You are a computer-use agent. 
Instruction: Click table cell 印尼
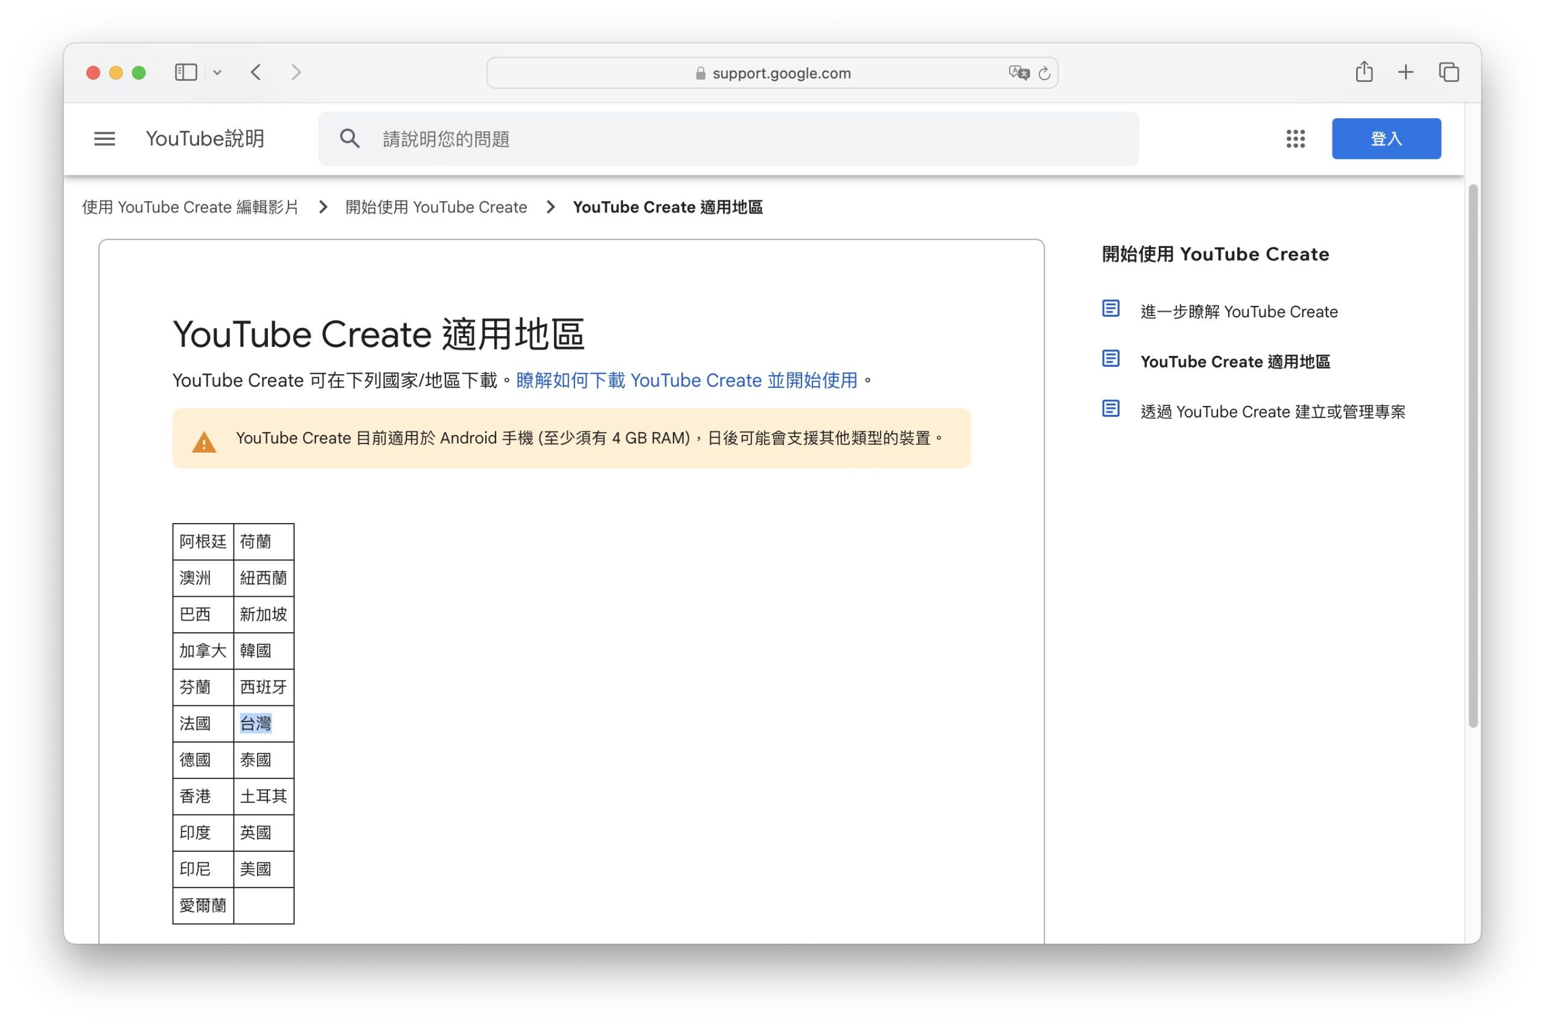[x=203, y=869]
